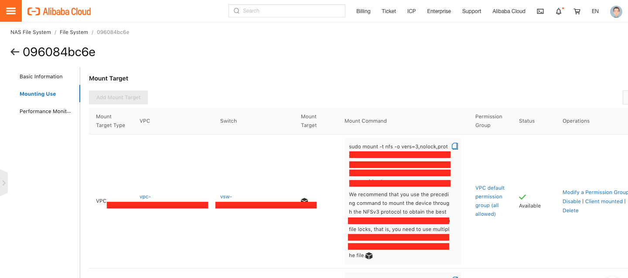The image size is (628, 278).
Task: Click the user avatar picture
Action: 616,11
